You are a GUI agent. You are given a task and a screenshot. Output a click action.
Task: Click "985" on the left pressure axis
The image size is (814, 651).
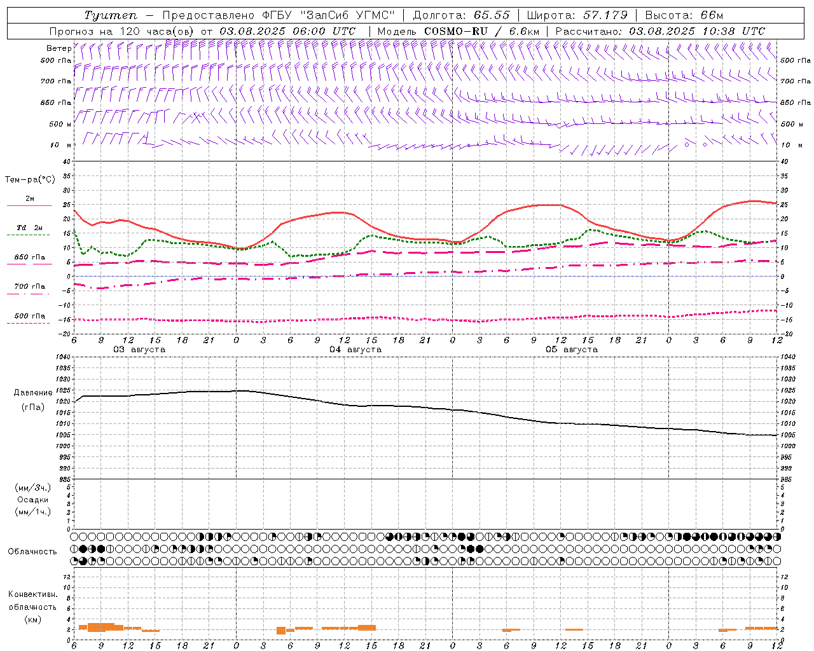pyautogui.click(x=64, y=479)
